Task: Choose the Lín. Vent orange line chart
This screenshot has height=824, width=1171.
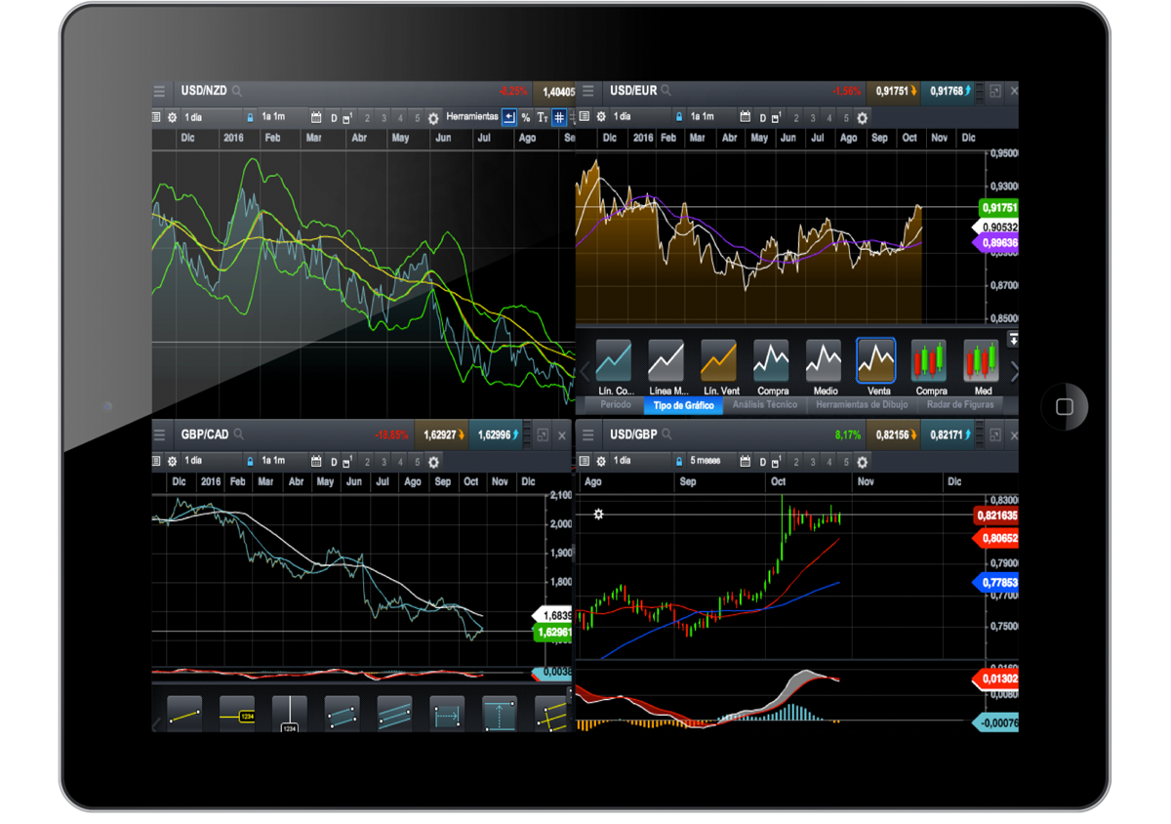Action: pyautogui.click(x=718, y=361)
